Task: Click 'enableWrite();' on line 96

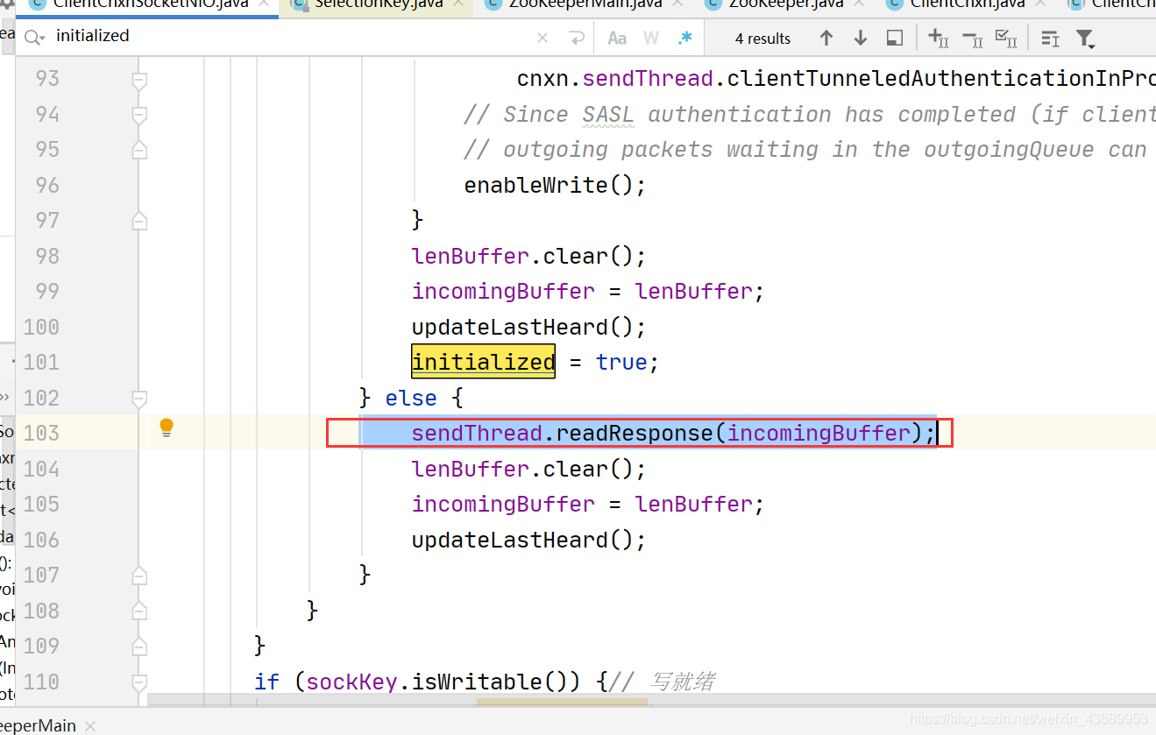Action: click(x=555, y=185)
